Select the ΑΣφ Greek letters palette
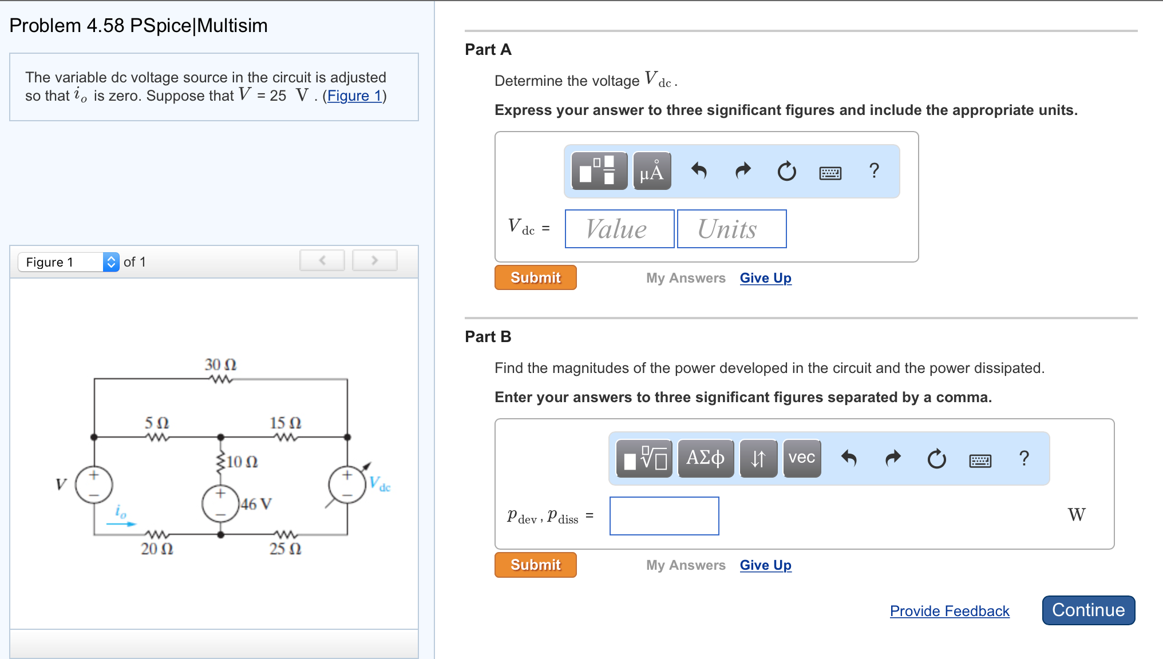 point(706,457)
